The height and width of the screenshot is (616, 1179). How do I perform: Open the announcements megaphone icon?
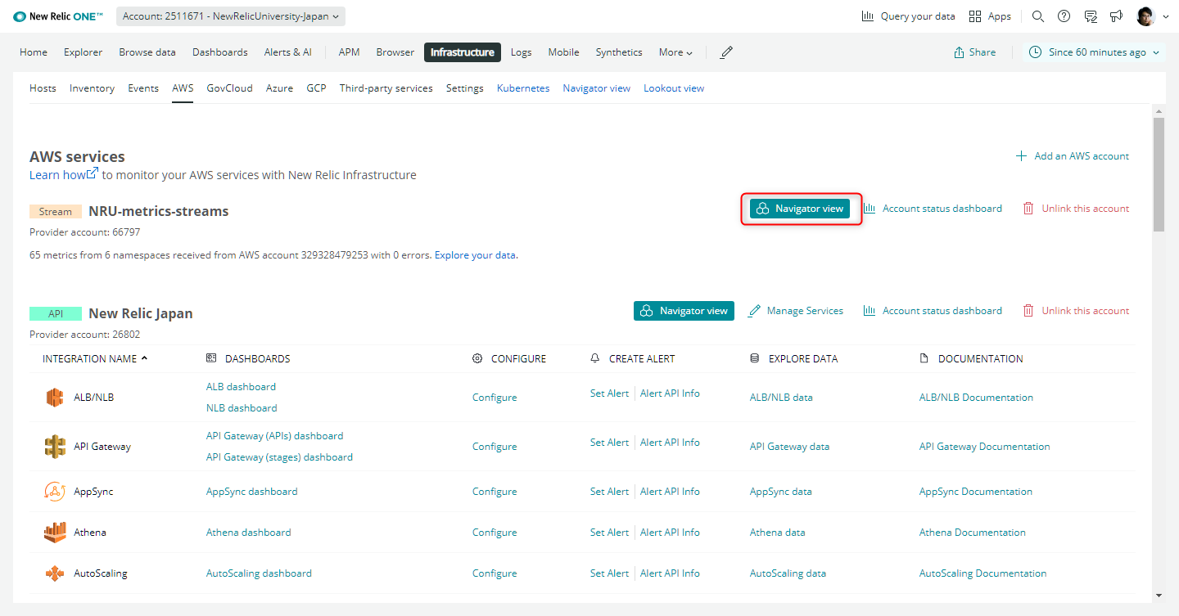(x=1116, y=16)
